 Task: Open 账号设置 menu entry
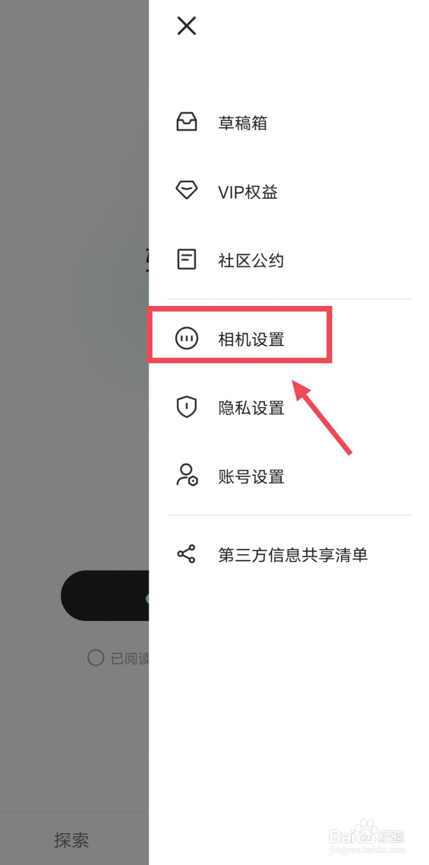point(289,476)
